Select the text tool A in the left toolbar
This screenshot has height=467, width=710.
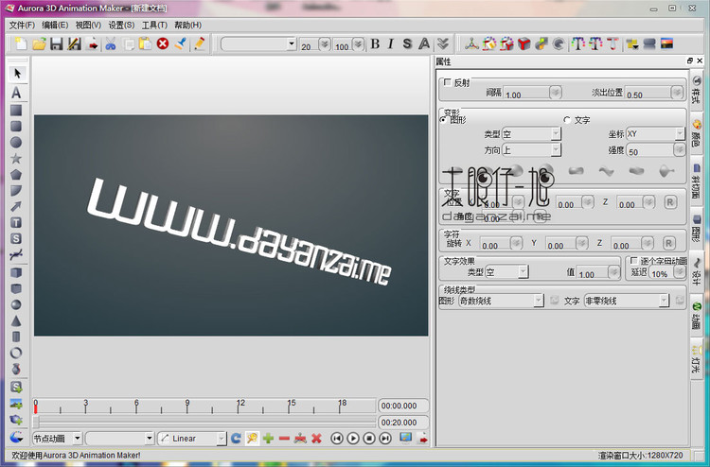coord(16,93)
